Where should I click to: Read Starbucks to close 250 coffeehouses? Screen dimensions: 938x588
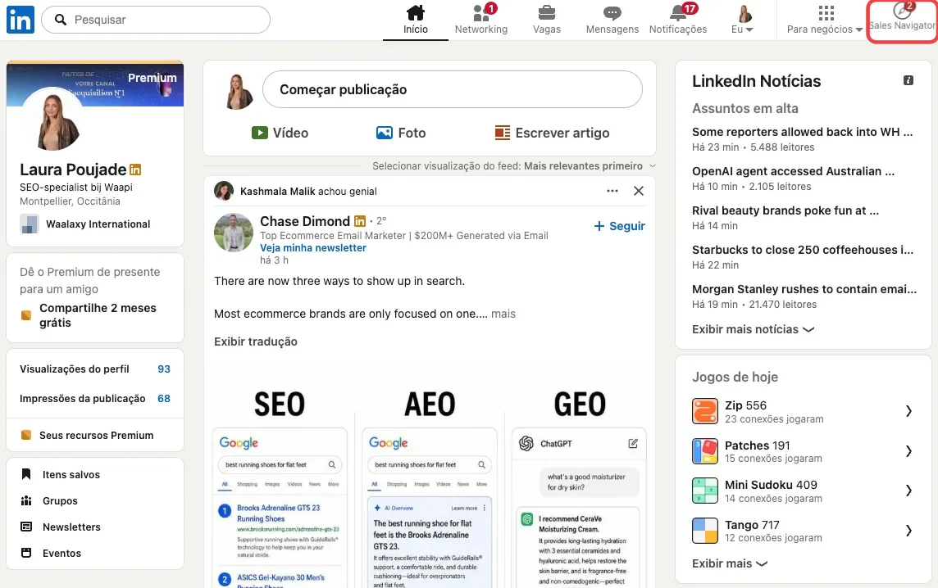point(803,250)
